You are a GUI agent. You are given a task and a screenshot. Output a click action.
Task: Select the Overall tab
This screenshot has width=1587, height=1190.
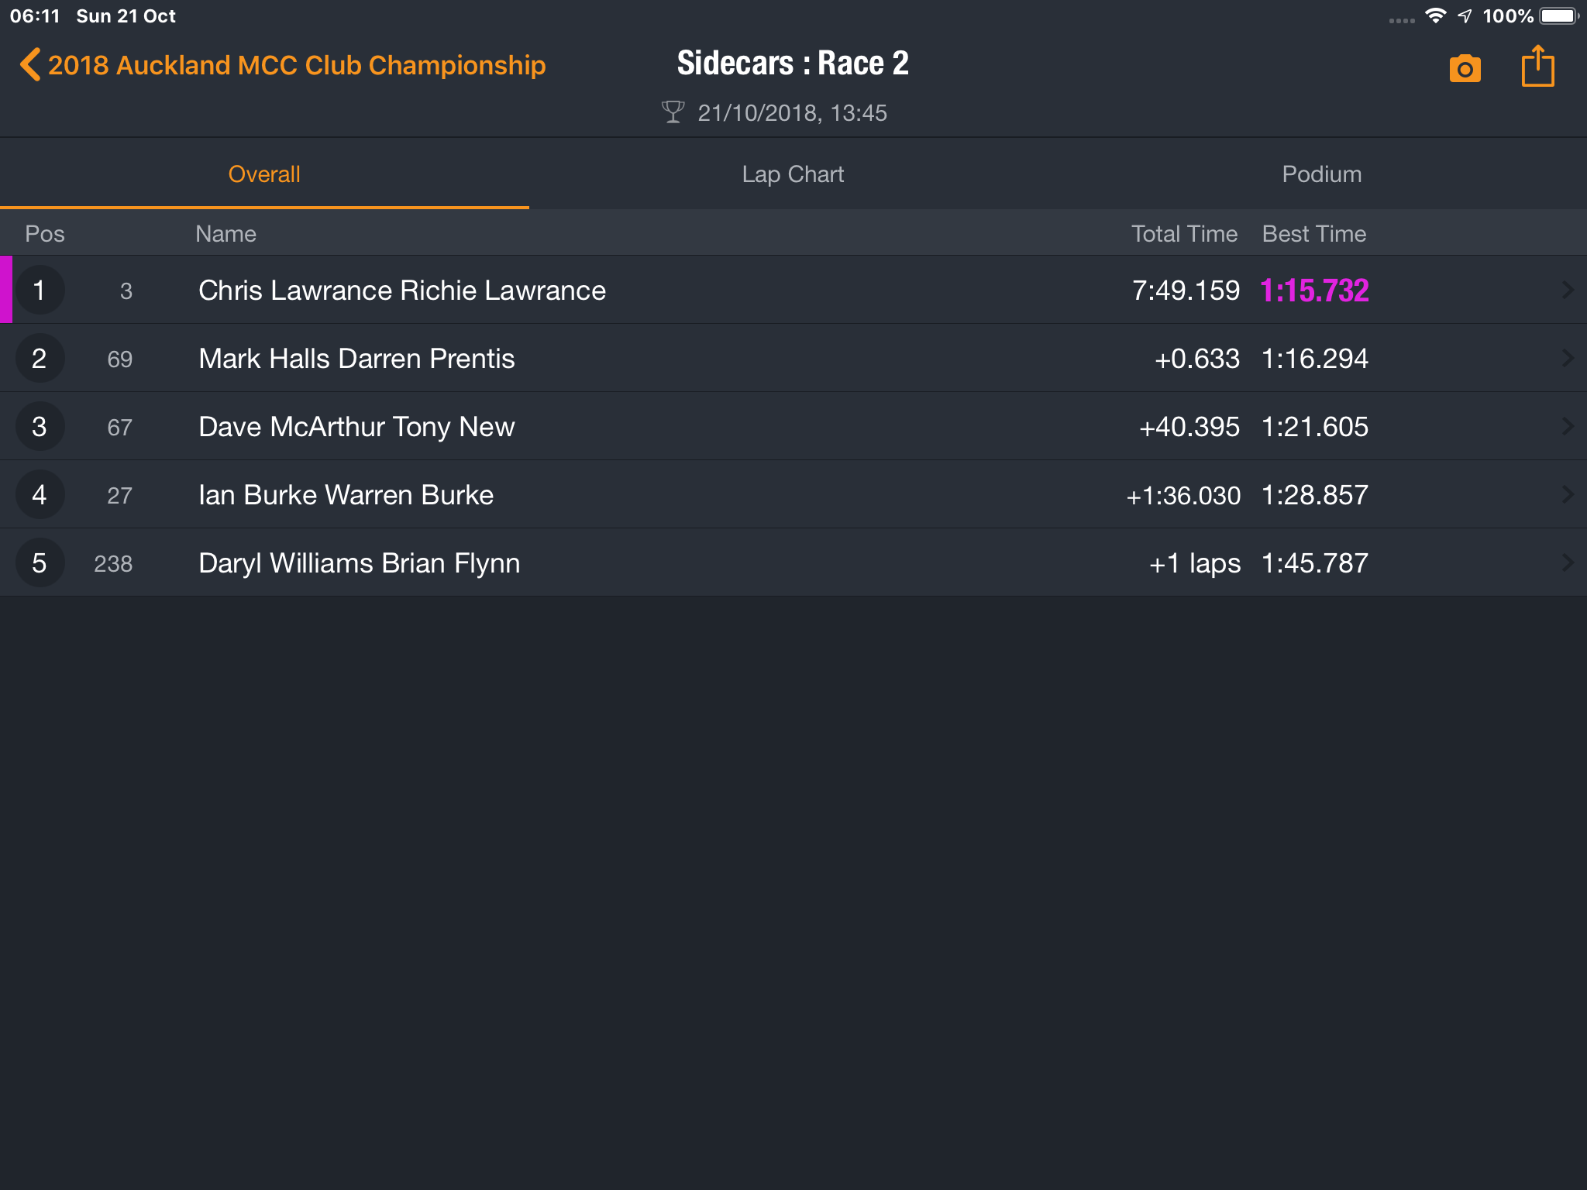[264, 174]
